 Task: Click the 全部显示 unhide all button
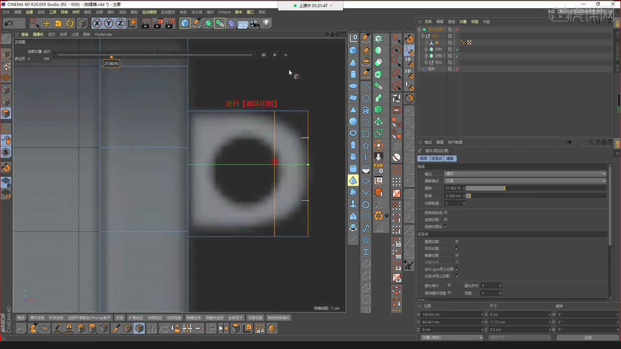(x=235, y=318)
